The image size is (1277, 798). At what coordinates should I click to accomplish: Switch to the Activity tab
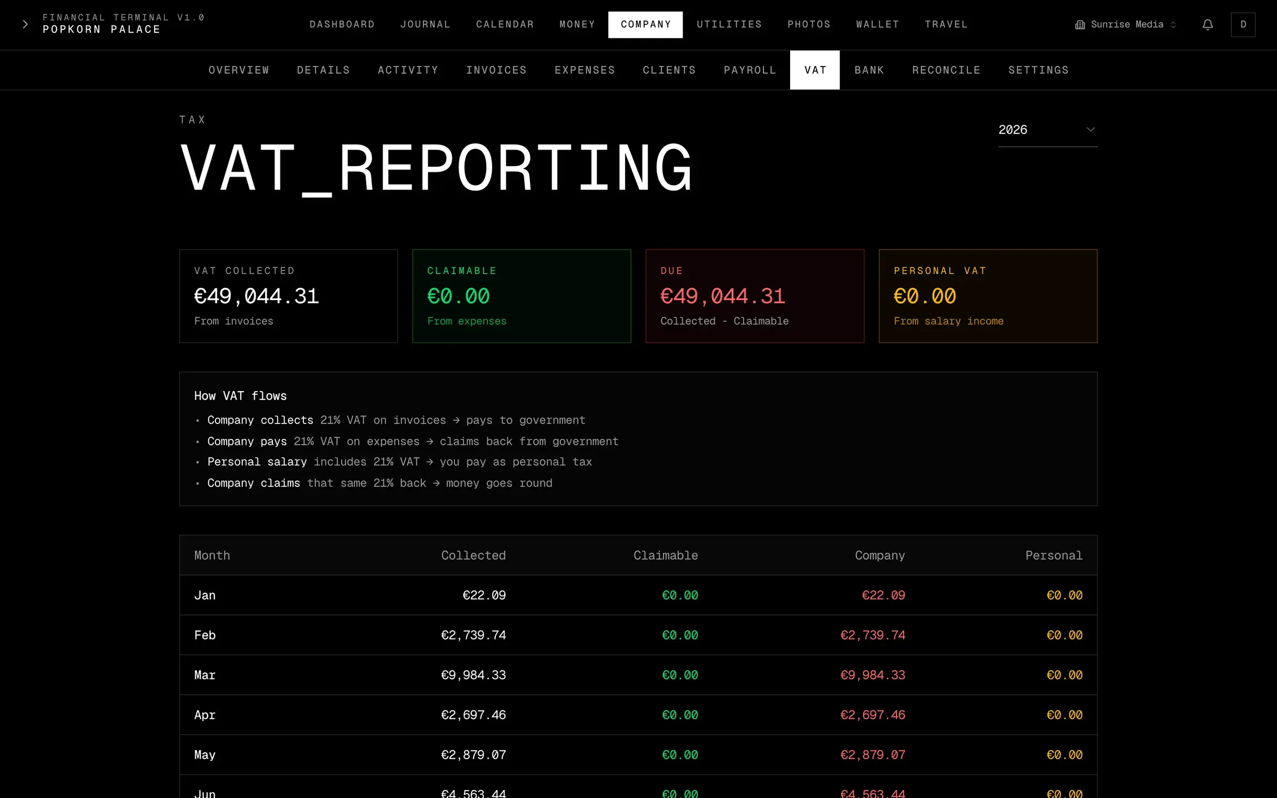click(x=408, y=70)
